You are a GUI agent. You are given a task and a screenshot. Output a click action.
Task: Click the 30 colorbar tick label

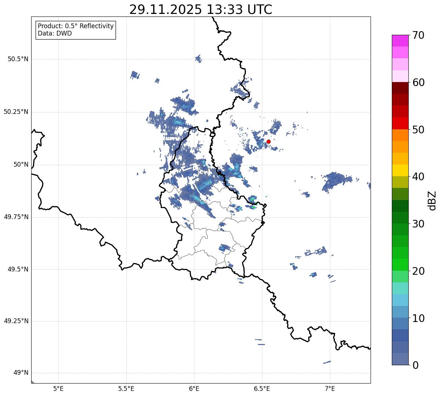pos(418,224)
